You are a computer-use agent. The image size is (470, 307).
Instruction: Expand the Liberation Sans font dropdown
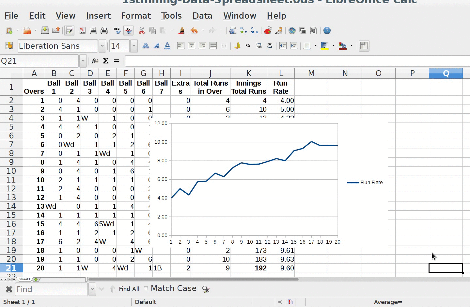[102, 46]
